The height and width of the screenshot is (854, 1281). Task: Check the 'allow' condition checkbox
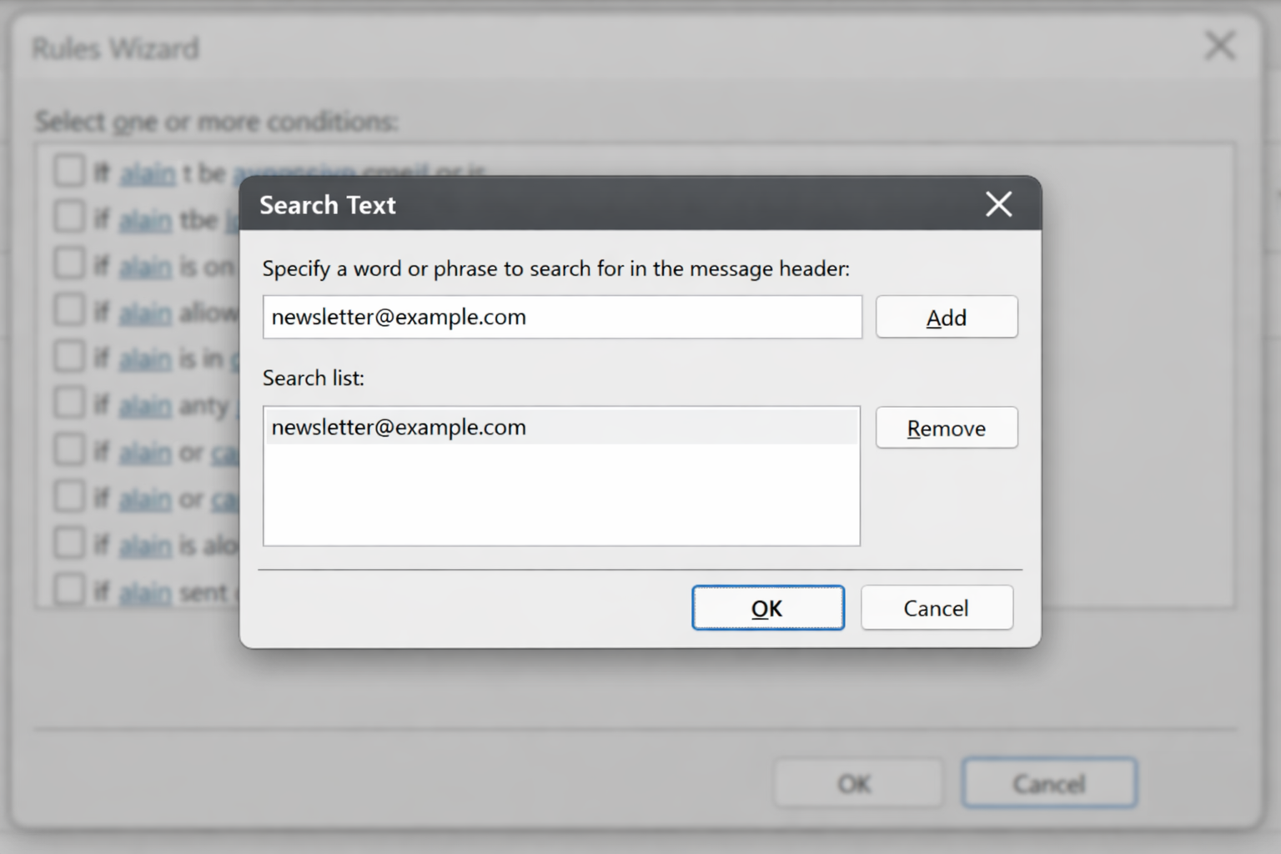pos(69,309)
